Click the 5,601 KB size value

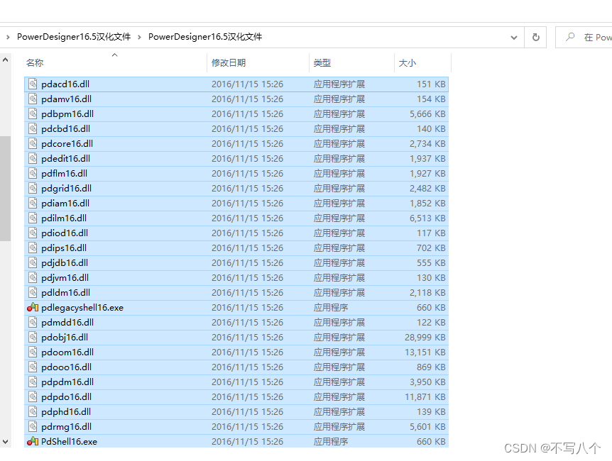[427, 426]
